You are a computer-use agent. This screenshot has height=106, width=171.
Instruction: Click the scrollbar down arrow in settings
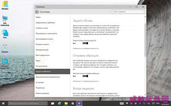point(145,95)
